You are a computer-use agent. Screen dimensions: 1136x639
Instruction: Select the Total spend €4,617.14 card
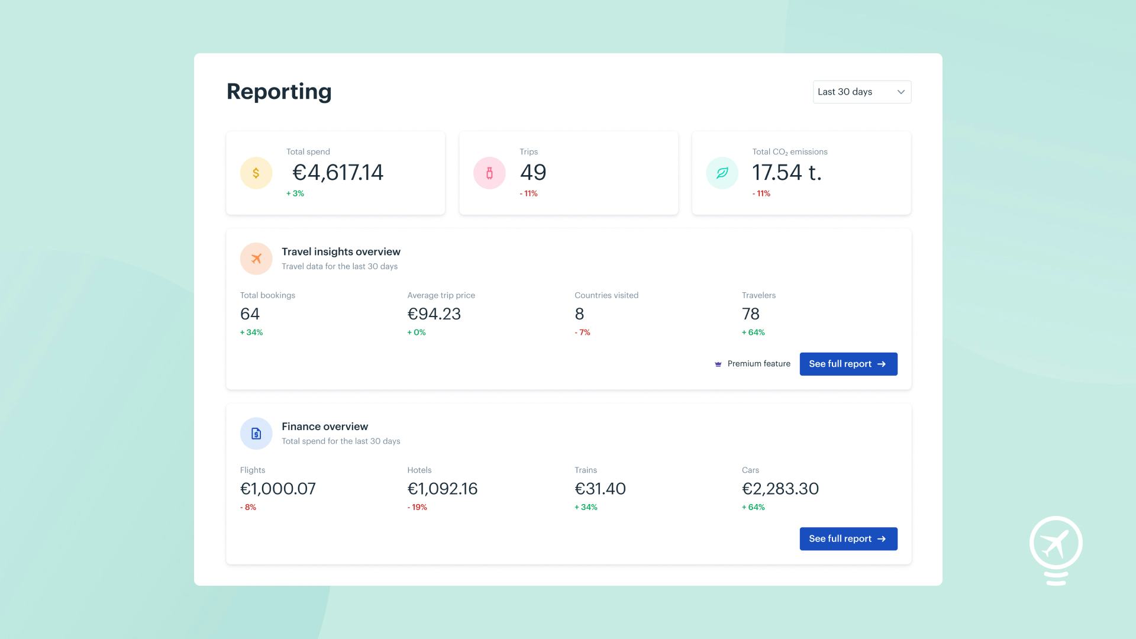click(x=335, y=173)
